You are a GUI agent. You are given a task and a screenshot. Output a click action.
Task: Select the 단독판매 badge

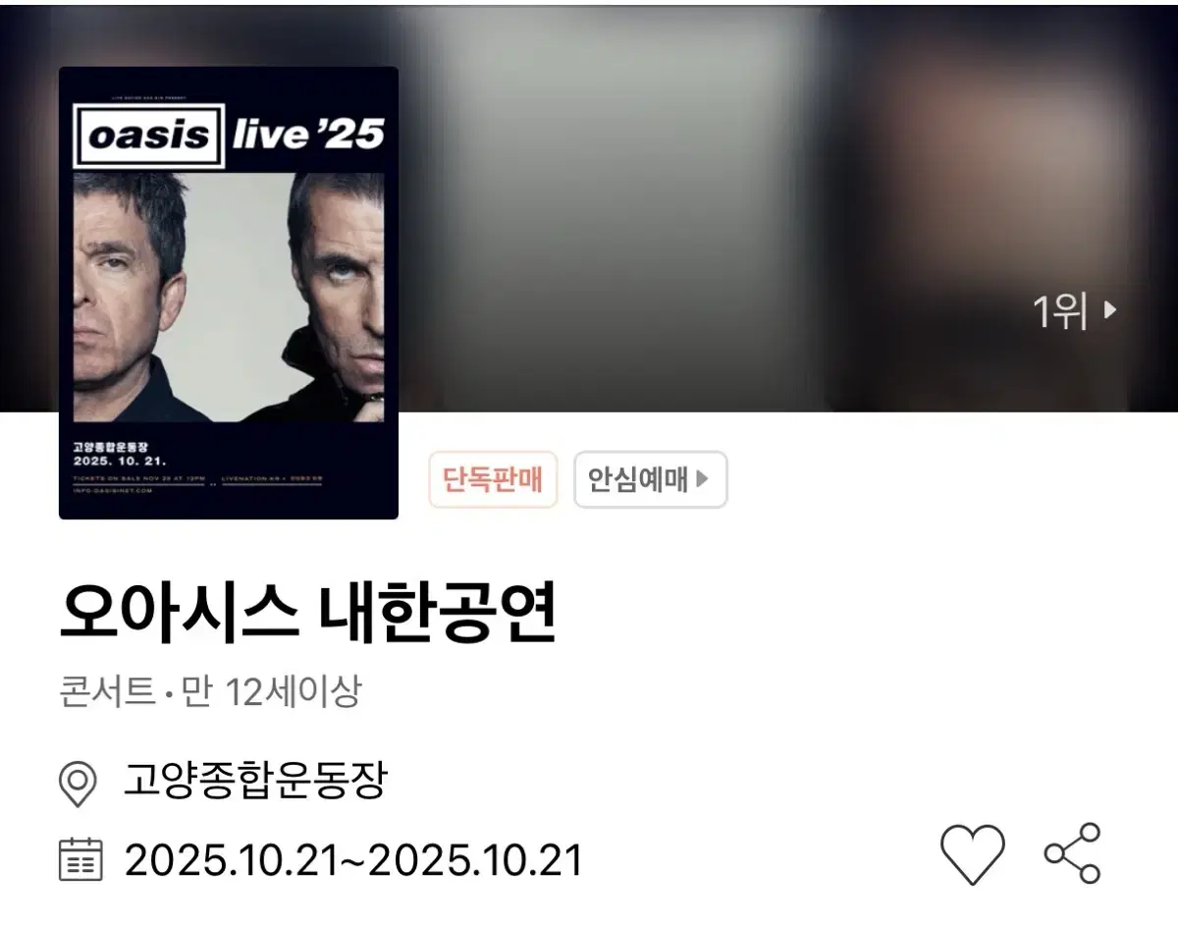click(x=493, y=480)
